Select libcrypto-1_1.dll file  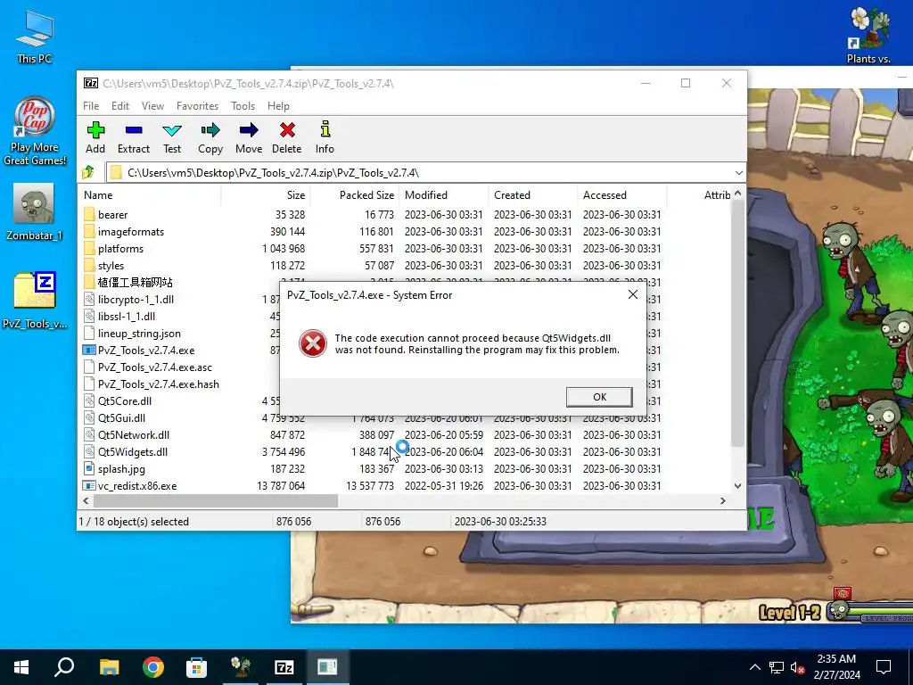coord(136,300)
